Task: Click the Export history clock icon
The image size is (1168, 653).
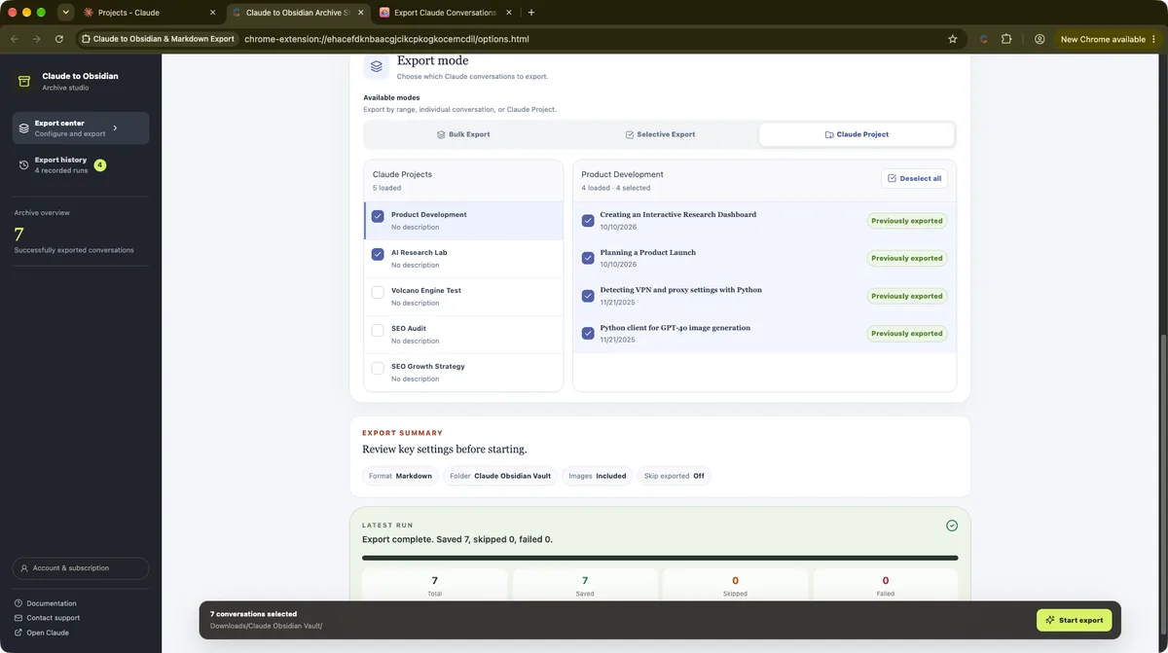Action: coord(24,165)
